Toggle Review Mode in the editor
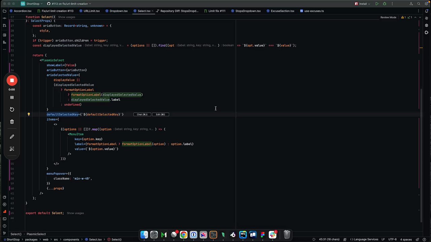The width and height of the screenshot is (431, 242). pyautogui.click(x=388, y=17)
